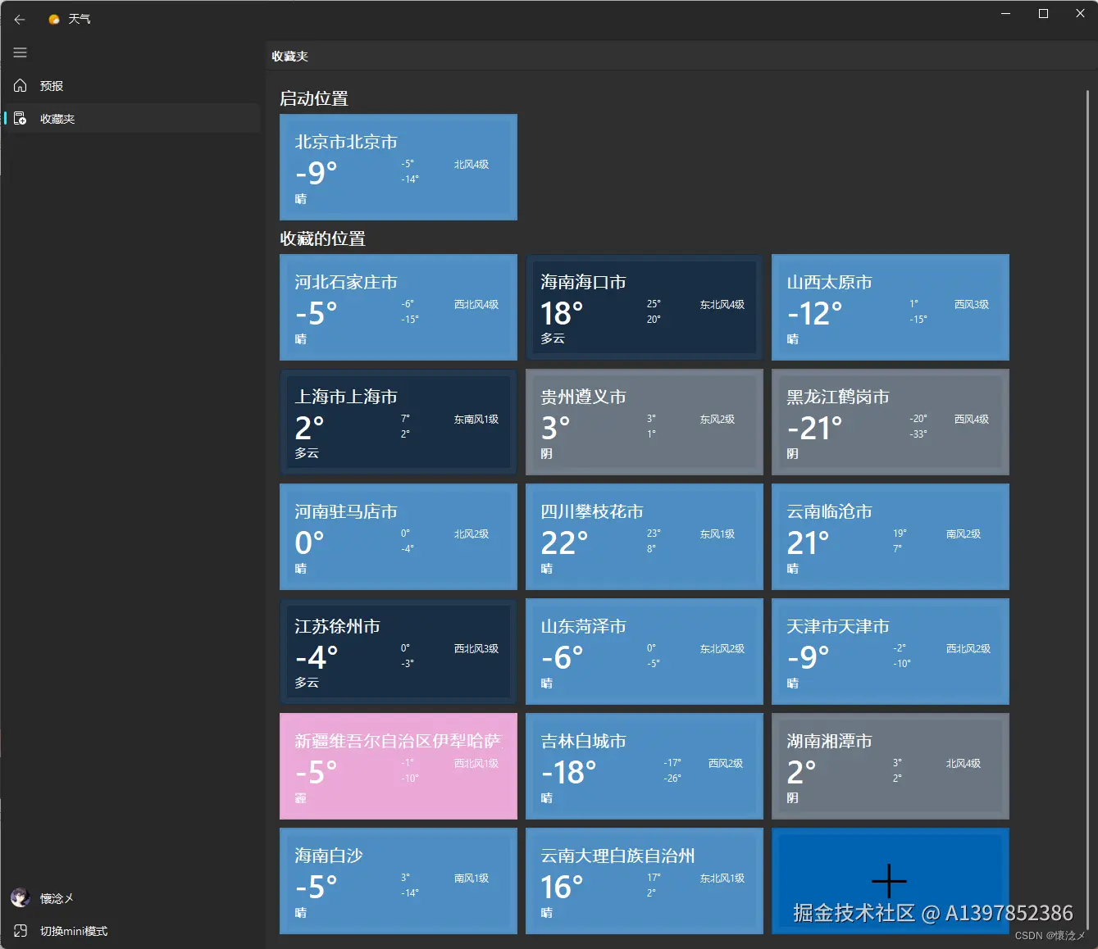Open 贵州遵义市 weather tile
The image size is (1098, 949).
645,422
